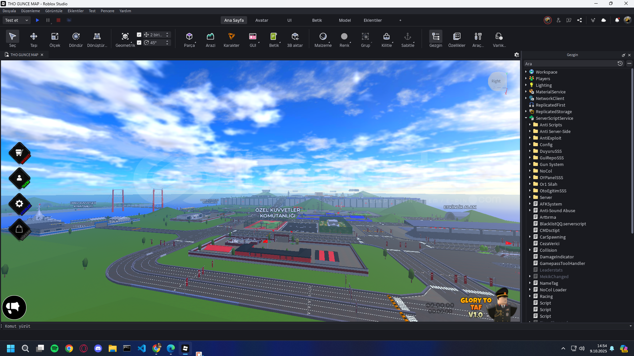Image resolution: width=634 pixels, height=356 pixels.
Task: Open the Görüntüle view menu
Action: pyautogui.click(x=54, y=11)
